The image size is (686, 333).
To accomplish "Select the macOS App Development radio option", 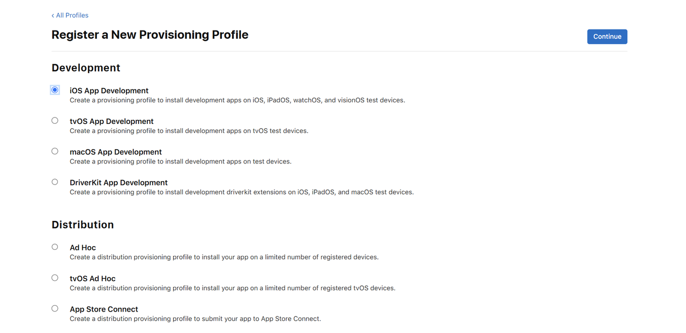I will point(55,151).
